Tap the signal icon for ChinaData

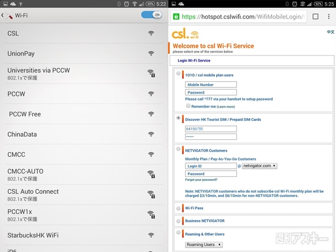tap(151, 134)
